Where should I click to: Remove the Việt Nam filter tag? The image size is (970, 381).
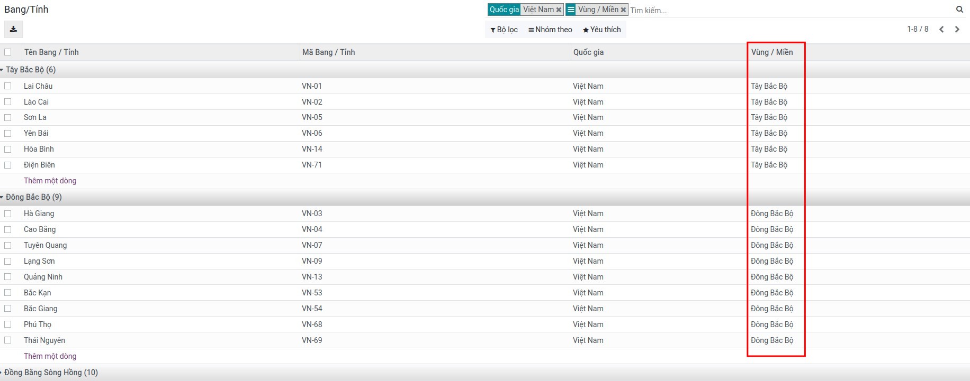click(559, 10)
